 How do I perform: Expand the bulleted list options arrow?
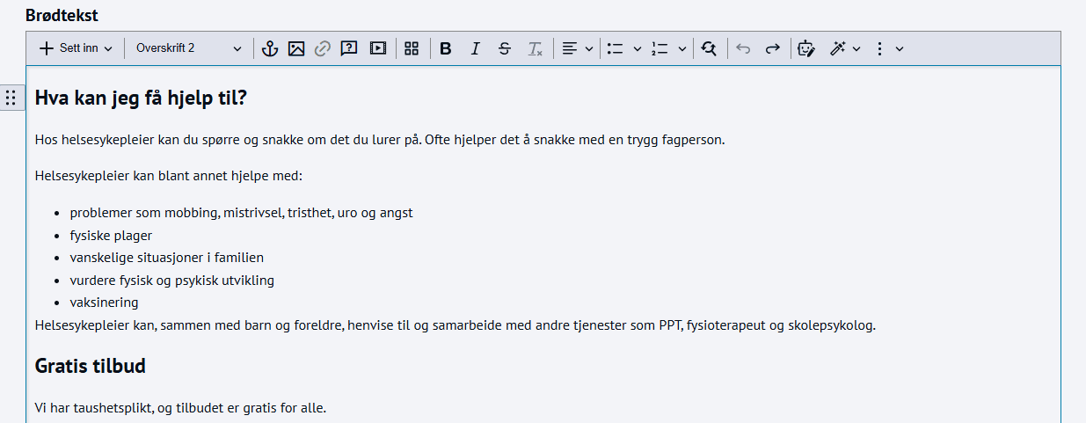638,48
